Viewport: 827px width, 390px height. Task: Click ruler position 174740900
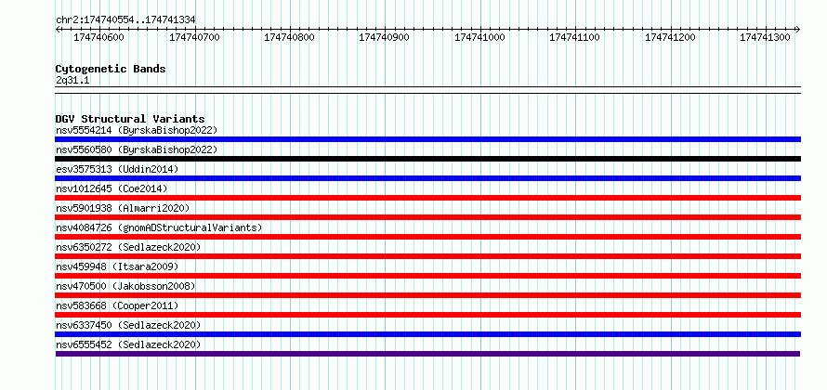(384, 37)
